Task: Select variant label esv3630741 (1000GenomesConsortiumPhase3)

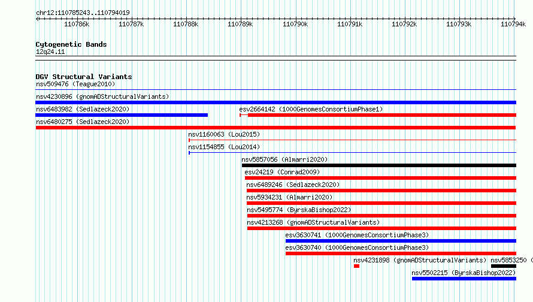Action: pos(357,235)
